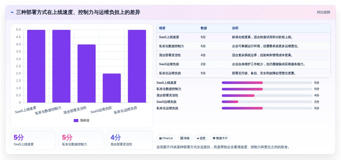Click the 私有化数据控制力 bar in chart
This screenshot has width=341, height=160.
61,66
